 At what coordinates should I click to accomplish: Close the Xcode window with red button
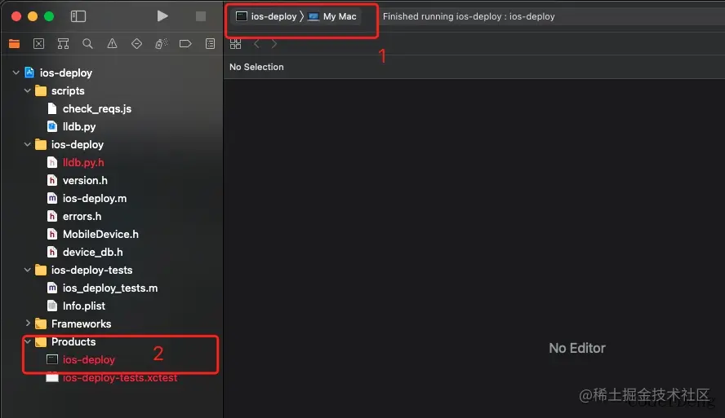16,16
